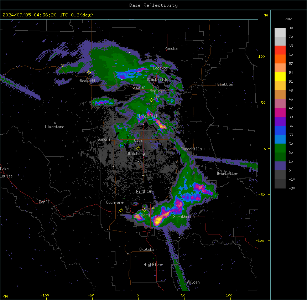Click the Blackfalds label
This screenshot has height=300, width=307.
(157, 79)
